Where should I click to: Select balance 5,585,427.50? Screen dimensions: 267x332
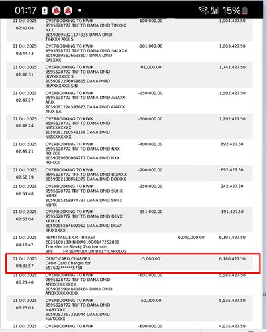[x=232, y=275]
